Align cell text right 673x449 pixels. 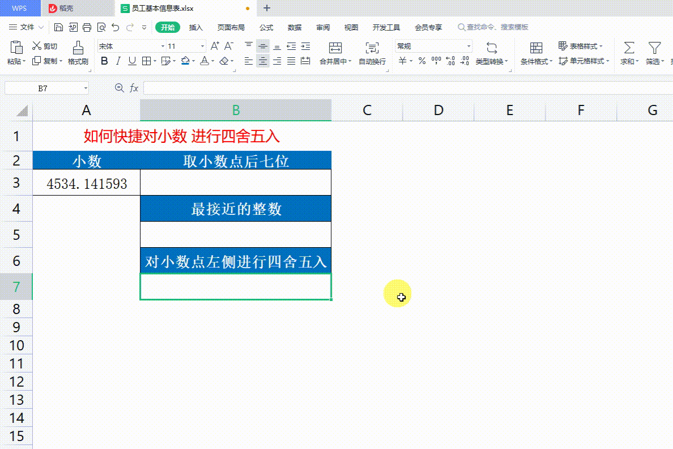pyautogui.click(x=277, y=61)
